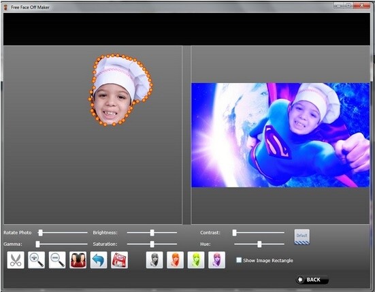Enable Show Image Rectangle checkbox
Screen dimensions: 375x292
click(x=239, y=260)
